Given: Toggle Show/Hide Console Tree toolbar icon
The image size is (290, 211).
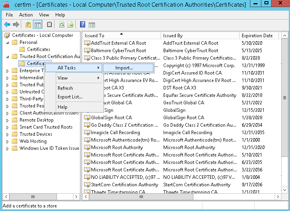Looking at the screenshot, I should click(x=38, y=25).
